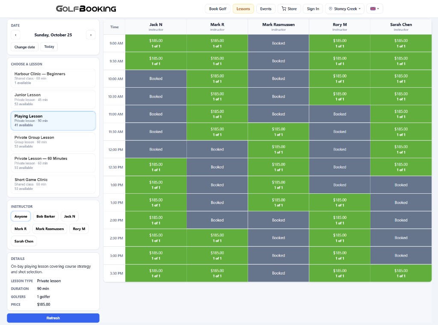Click the 3:30 PM time label
The image size is (438, 325).
(116, 273)
